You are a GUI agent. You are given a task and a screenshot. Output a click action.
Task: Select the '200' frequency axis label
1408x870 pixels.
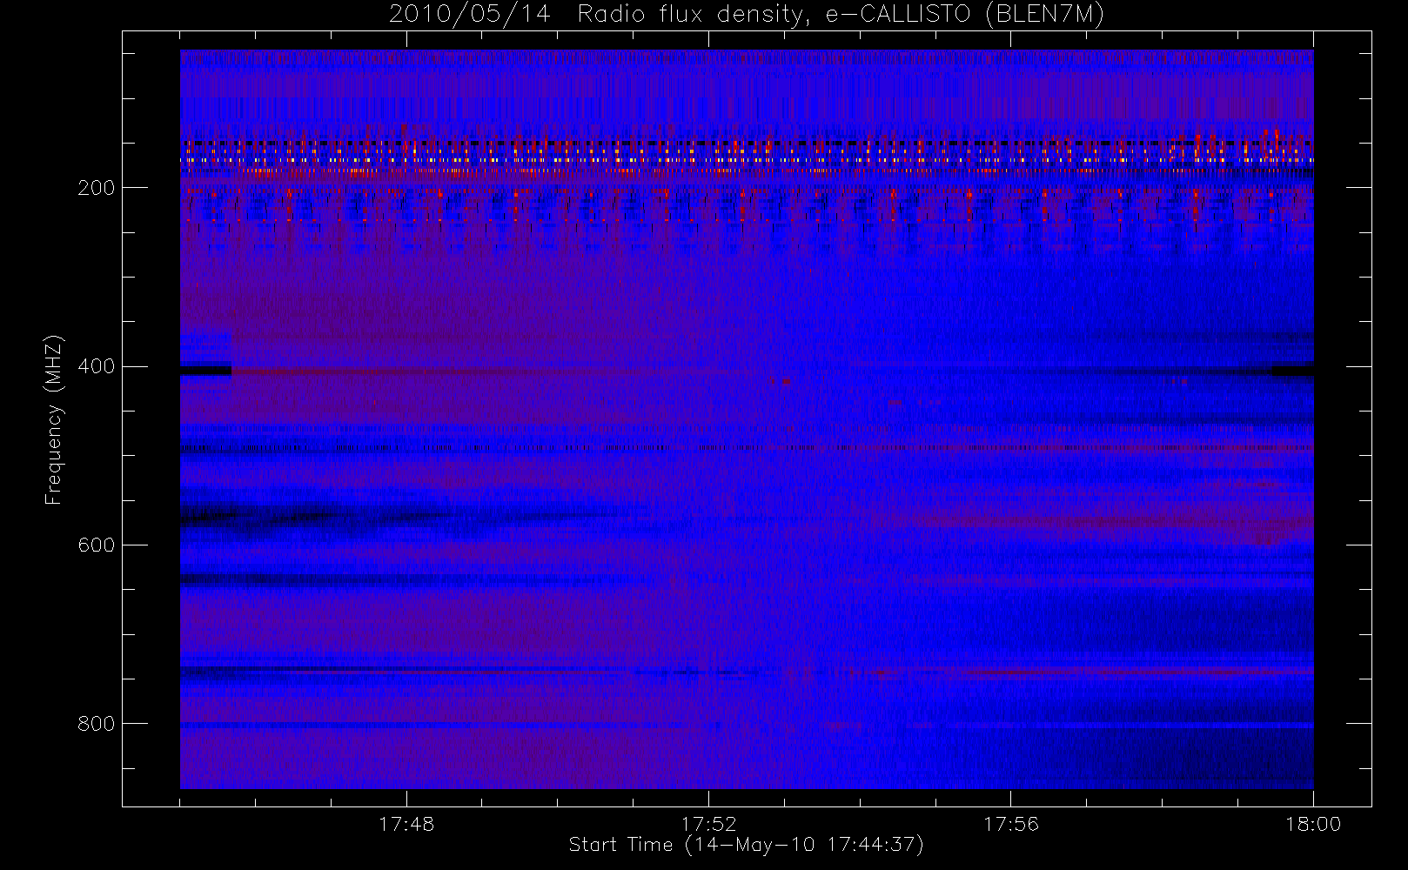point(97,188)
